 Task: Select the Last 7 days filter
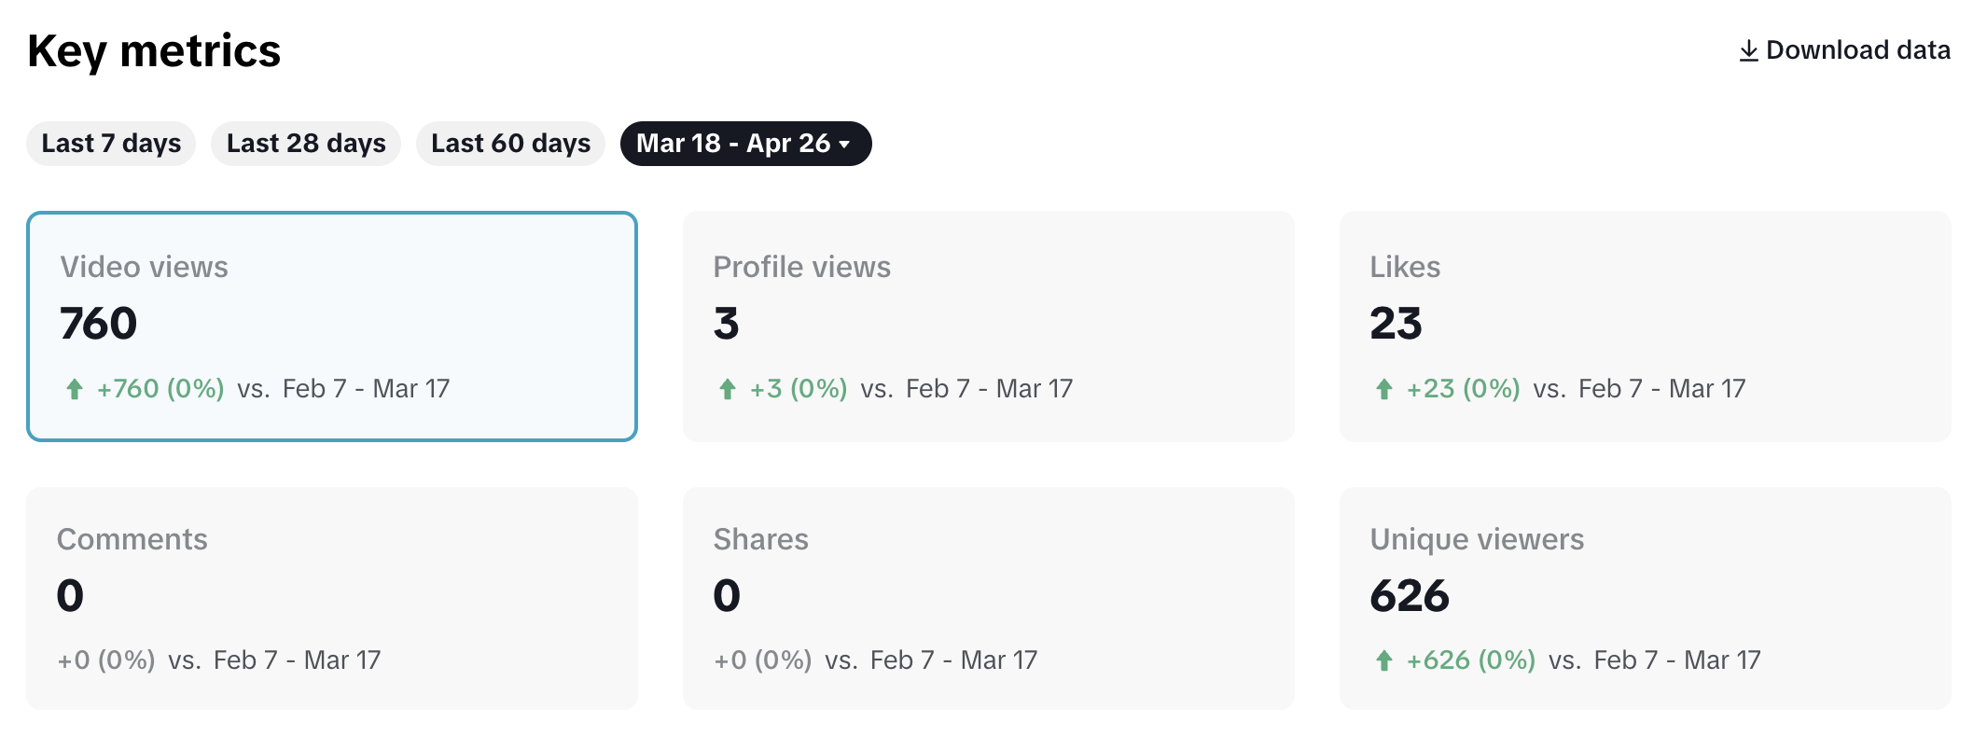click(x=111, y=144)
